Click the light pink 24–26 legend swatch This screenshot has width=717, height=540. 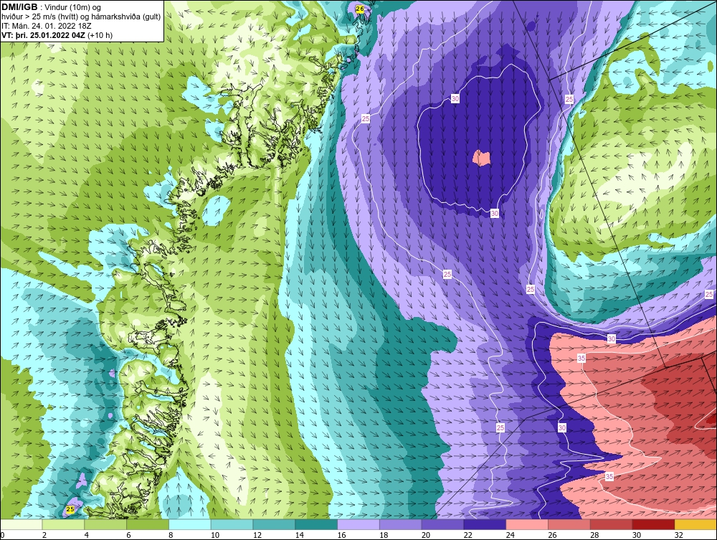pyautogui.click(x=527, y=524)
